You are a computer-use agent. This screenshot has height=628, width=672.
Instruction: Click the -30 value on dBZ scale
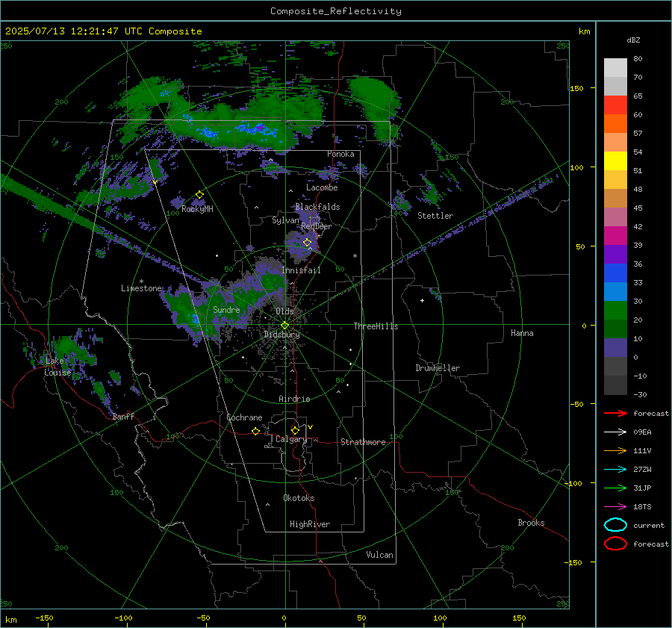coord(640,394)
